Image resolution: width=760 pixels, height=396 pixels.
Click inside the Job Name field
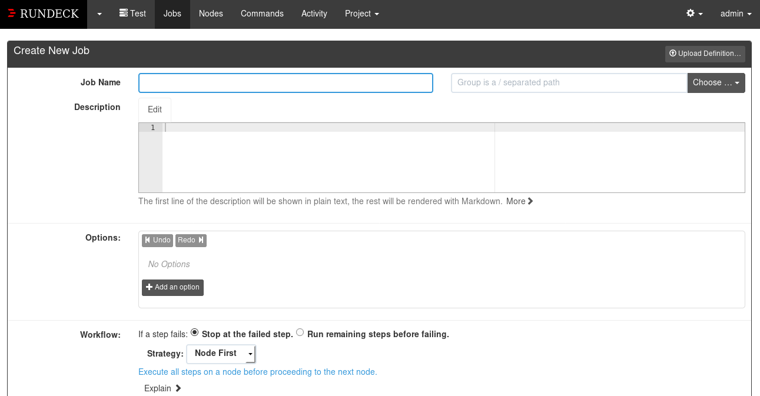[x=286, y=82]
